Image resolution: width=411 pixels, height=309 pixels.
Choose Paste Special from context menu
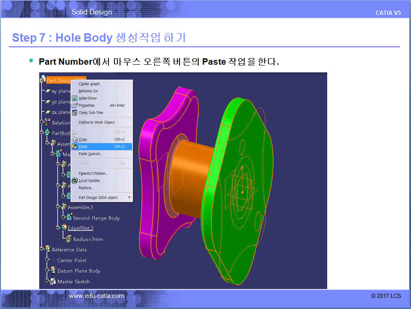point(90,154)
